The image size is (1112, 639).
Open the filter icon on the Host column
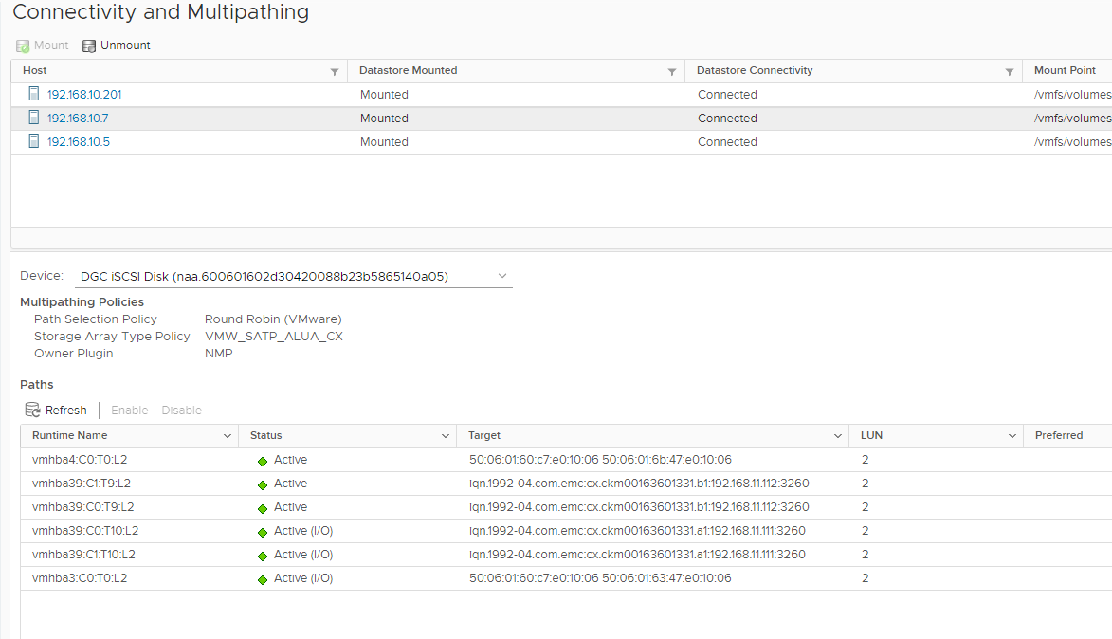coord(334,71)
